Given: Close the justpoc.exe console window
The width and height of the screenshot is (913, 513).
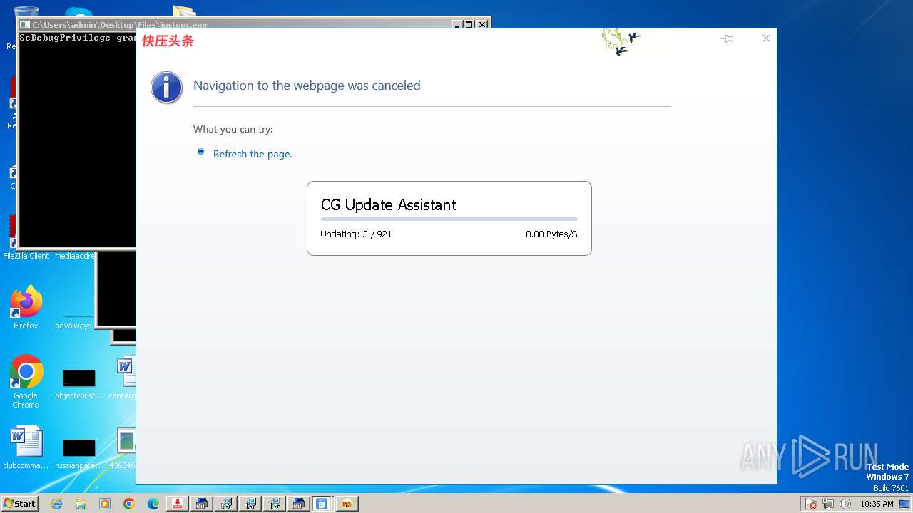Looking at the screenshot, I should click(x=482, y=24).
